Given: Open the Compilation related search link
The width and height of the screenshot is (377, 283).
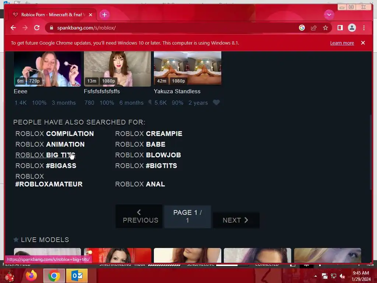Looking at the screenshot, I should 54,133.
